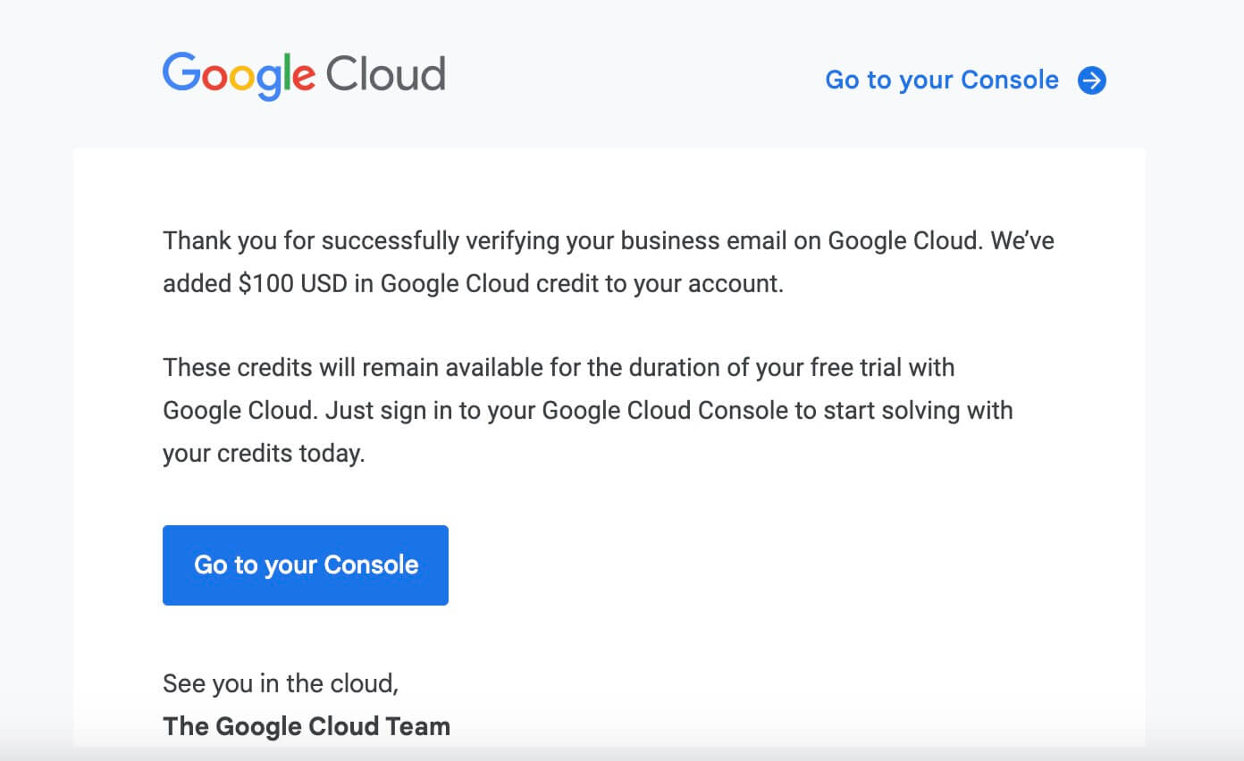
Task: Click the These credits will remain available line
Action: tap(558, 368)
